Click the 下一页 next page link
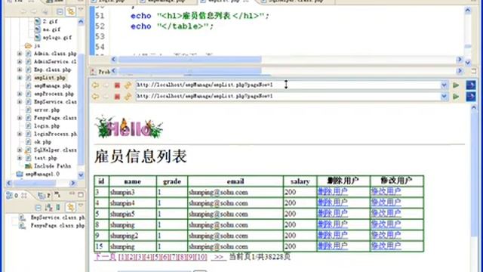483x272 pixels. (105, 257)
